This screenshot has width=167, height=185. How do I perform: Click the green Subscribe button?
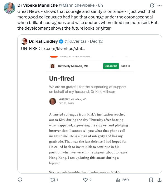[111, 66]
